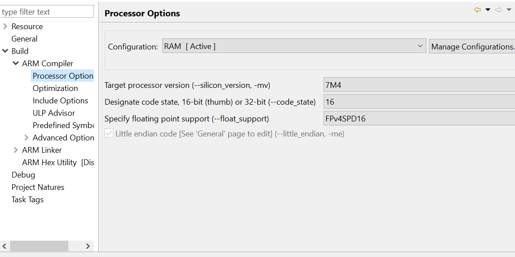The width and height of the screenshot is (515, 257).
Task: Click the back navigation arrow icon
Action: coord(477,10)
